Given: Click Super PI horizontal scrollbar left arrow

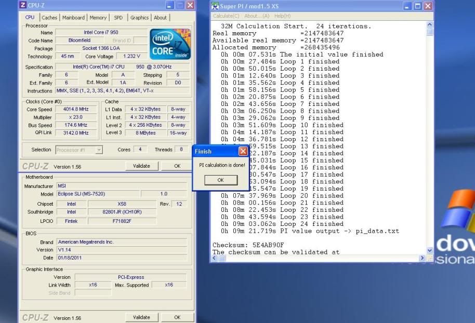Looking at the screenshot, I should click(215, 258).
